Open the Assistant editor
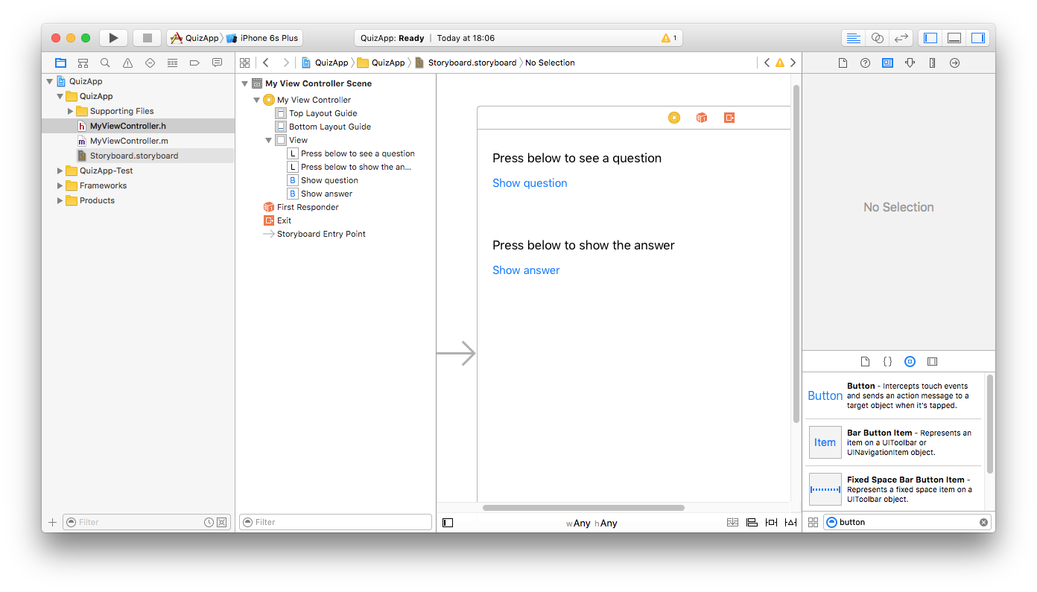Image resolution: width=1037 pixels, height=592 pixels. pos(878,38)
